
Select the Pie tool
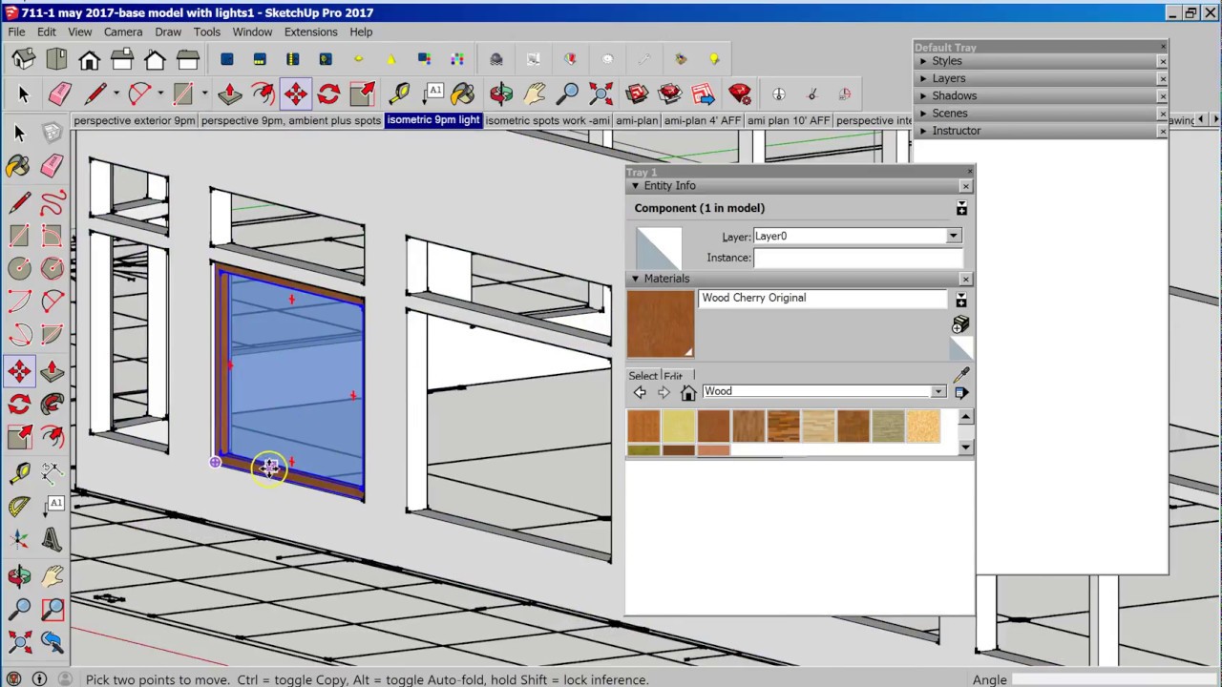pos(53,335)
